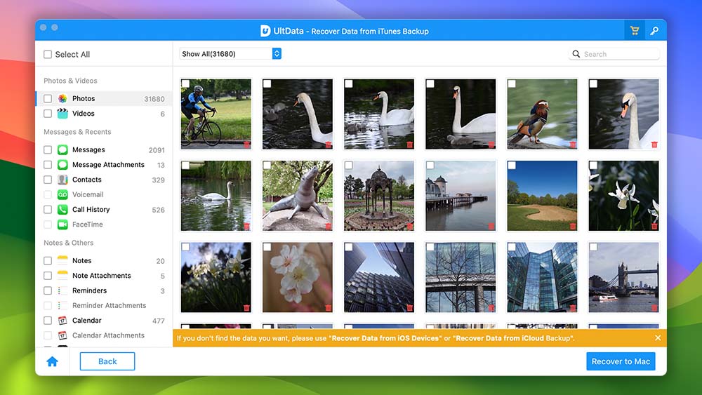Open the Photos row in sidebar
This screenshot has height=395, width=702.
[104, 98]
